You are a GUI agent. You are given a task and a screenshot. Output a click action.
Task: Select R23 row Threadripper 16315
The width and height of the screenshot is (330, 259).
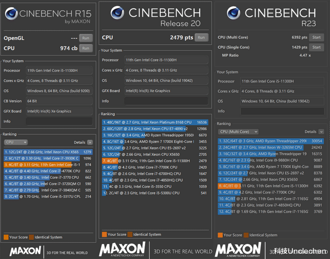click(x=271, y=154)
